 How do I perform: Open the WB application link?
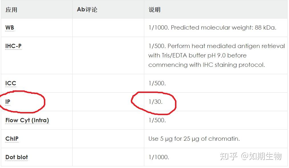click(10, 28)
